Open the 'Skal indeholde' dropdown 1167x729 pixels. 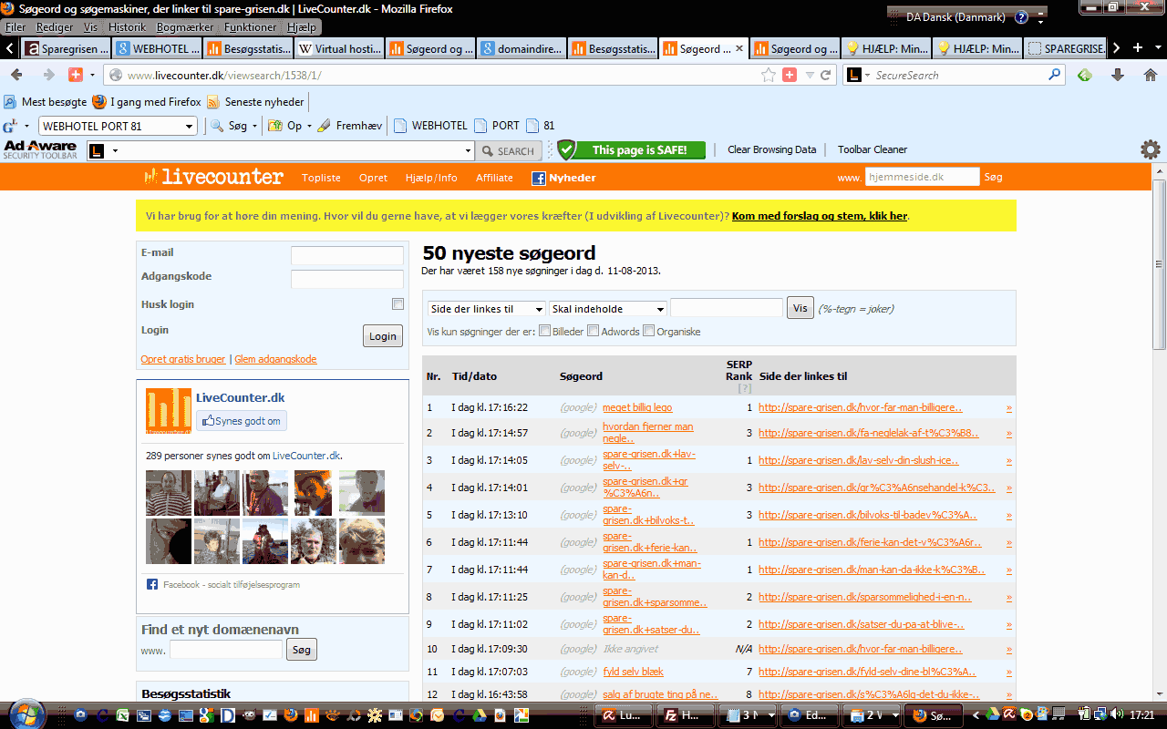coord(607,309)
